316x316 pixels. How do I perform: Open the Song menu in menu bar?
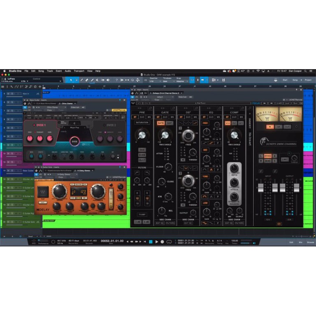pyautogui.click(x=41, y=71)
